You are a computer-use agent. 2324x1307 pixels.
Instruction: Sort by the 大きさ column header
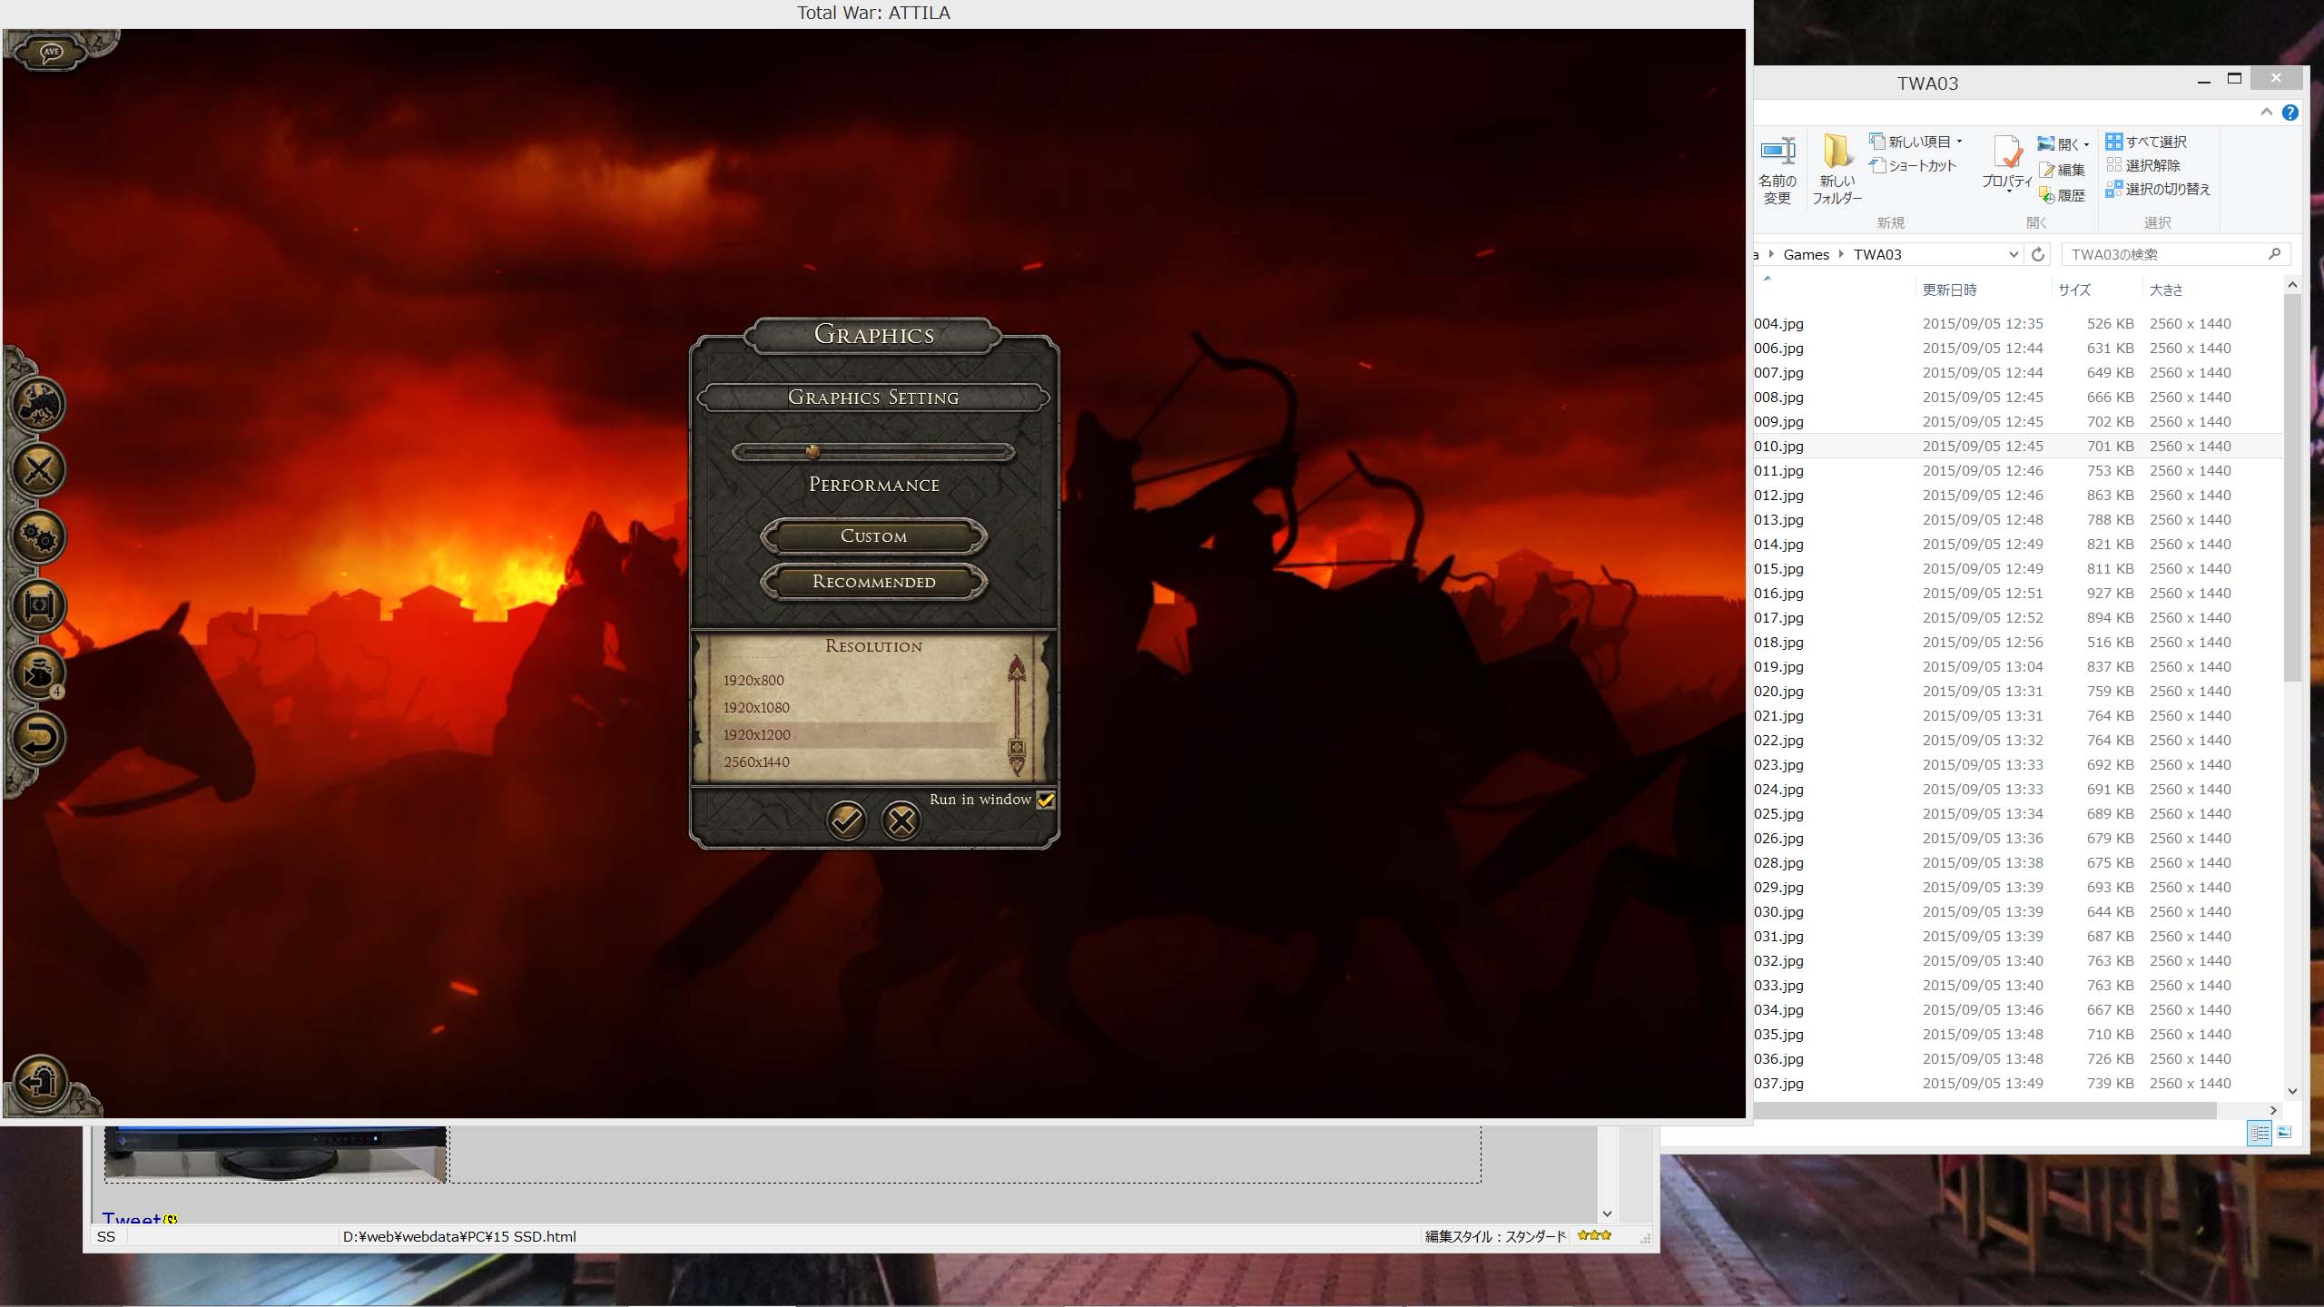click(x=2166, y=290)
